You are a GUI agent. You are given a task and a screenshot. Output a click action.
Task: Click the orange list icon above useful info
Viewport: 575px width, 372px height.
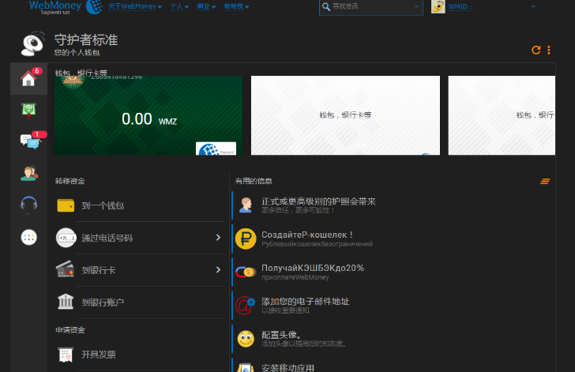click(x=545, y=182)
